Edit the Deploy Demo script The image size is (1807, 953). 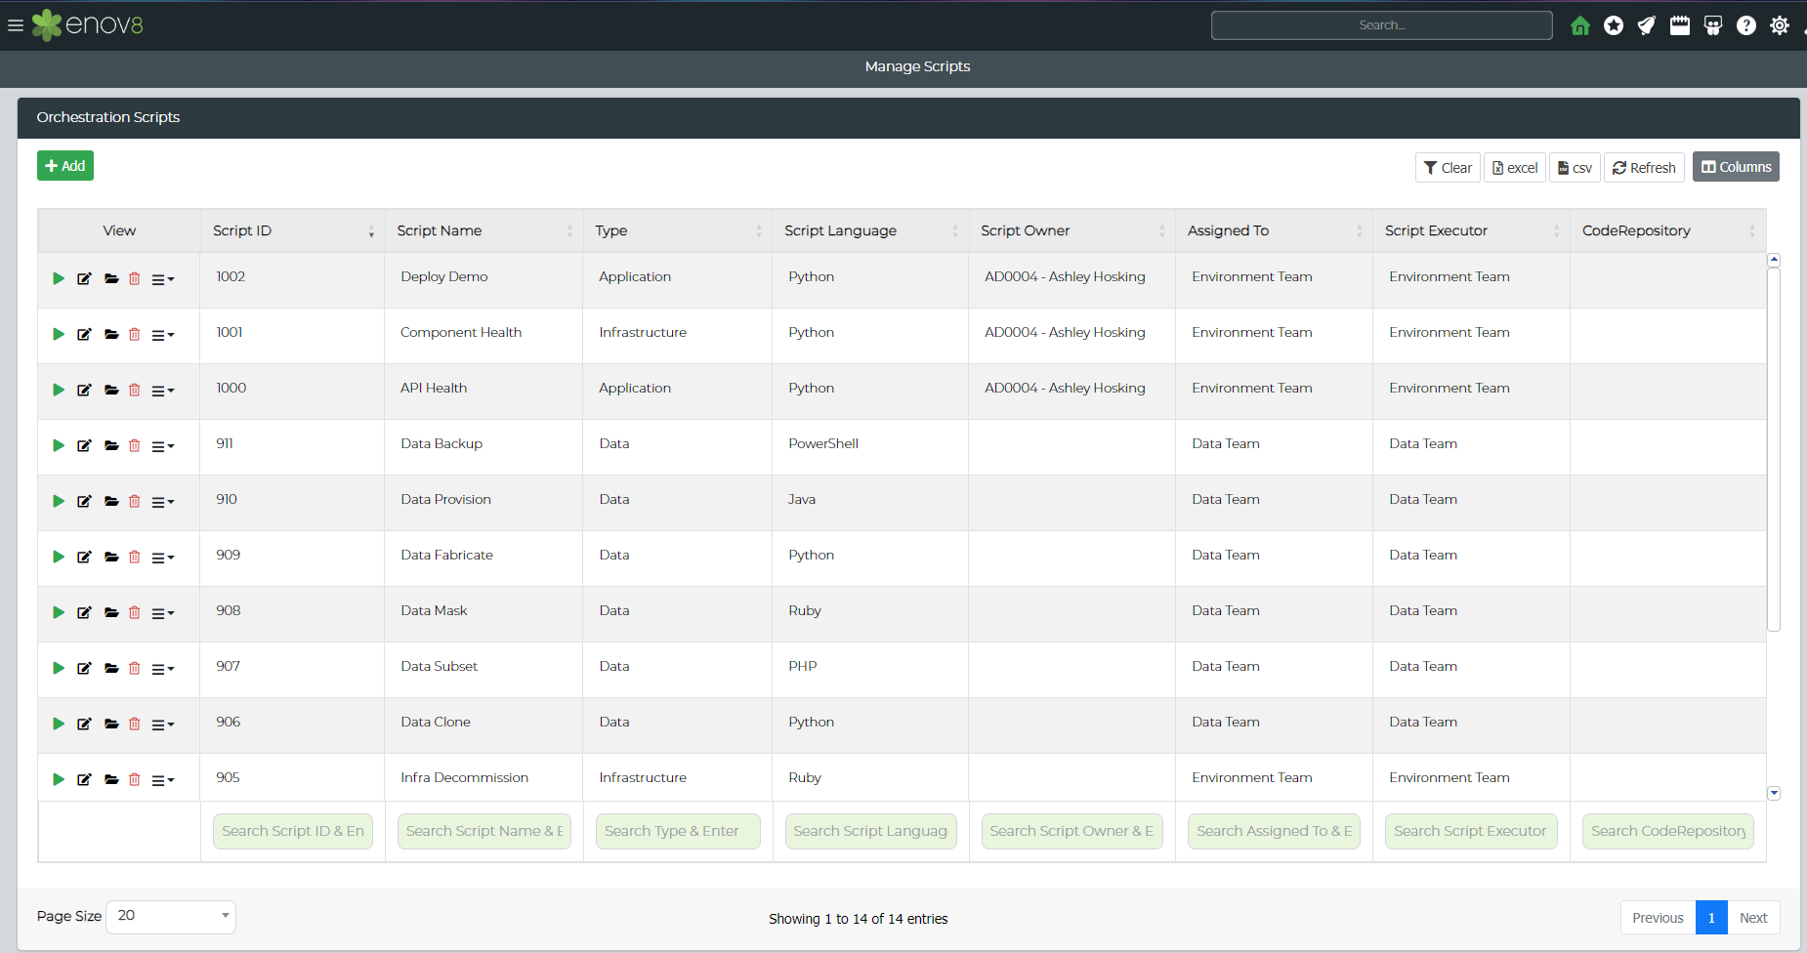tap(85, 279)
